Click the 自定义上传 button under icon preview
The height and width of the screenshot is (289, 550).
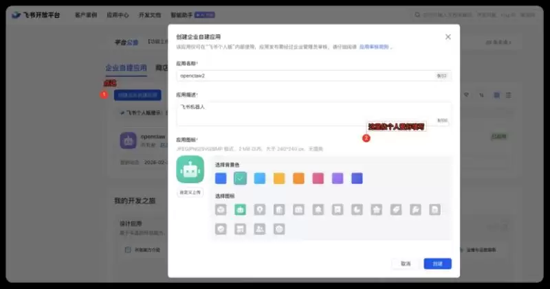point(190,192)
